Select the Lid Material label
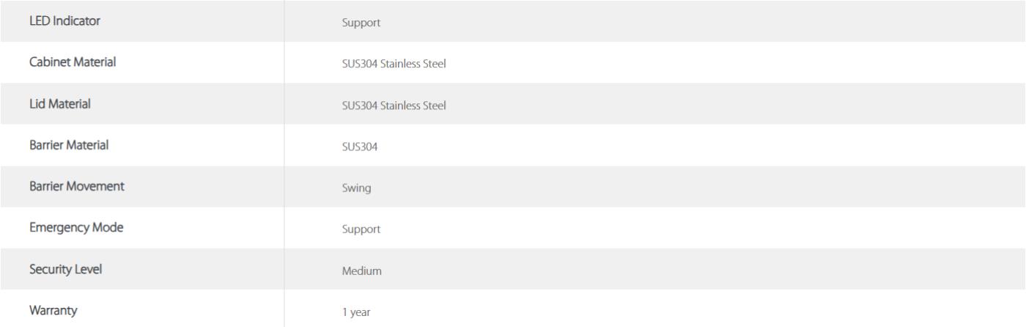 [x=60, y=104]
